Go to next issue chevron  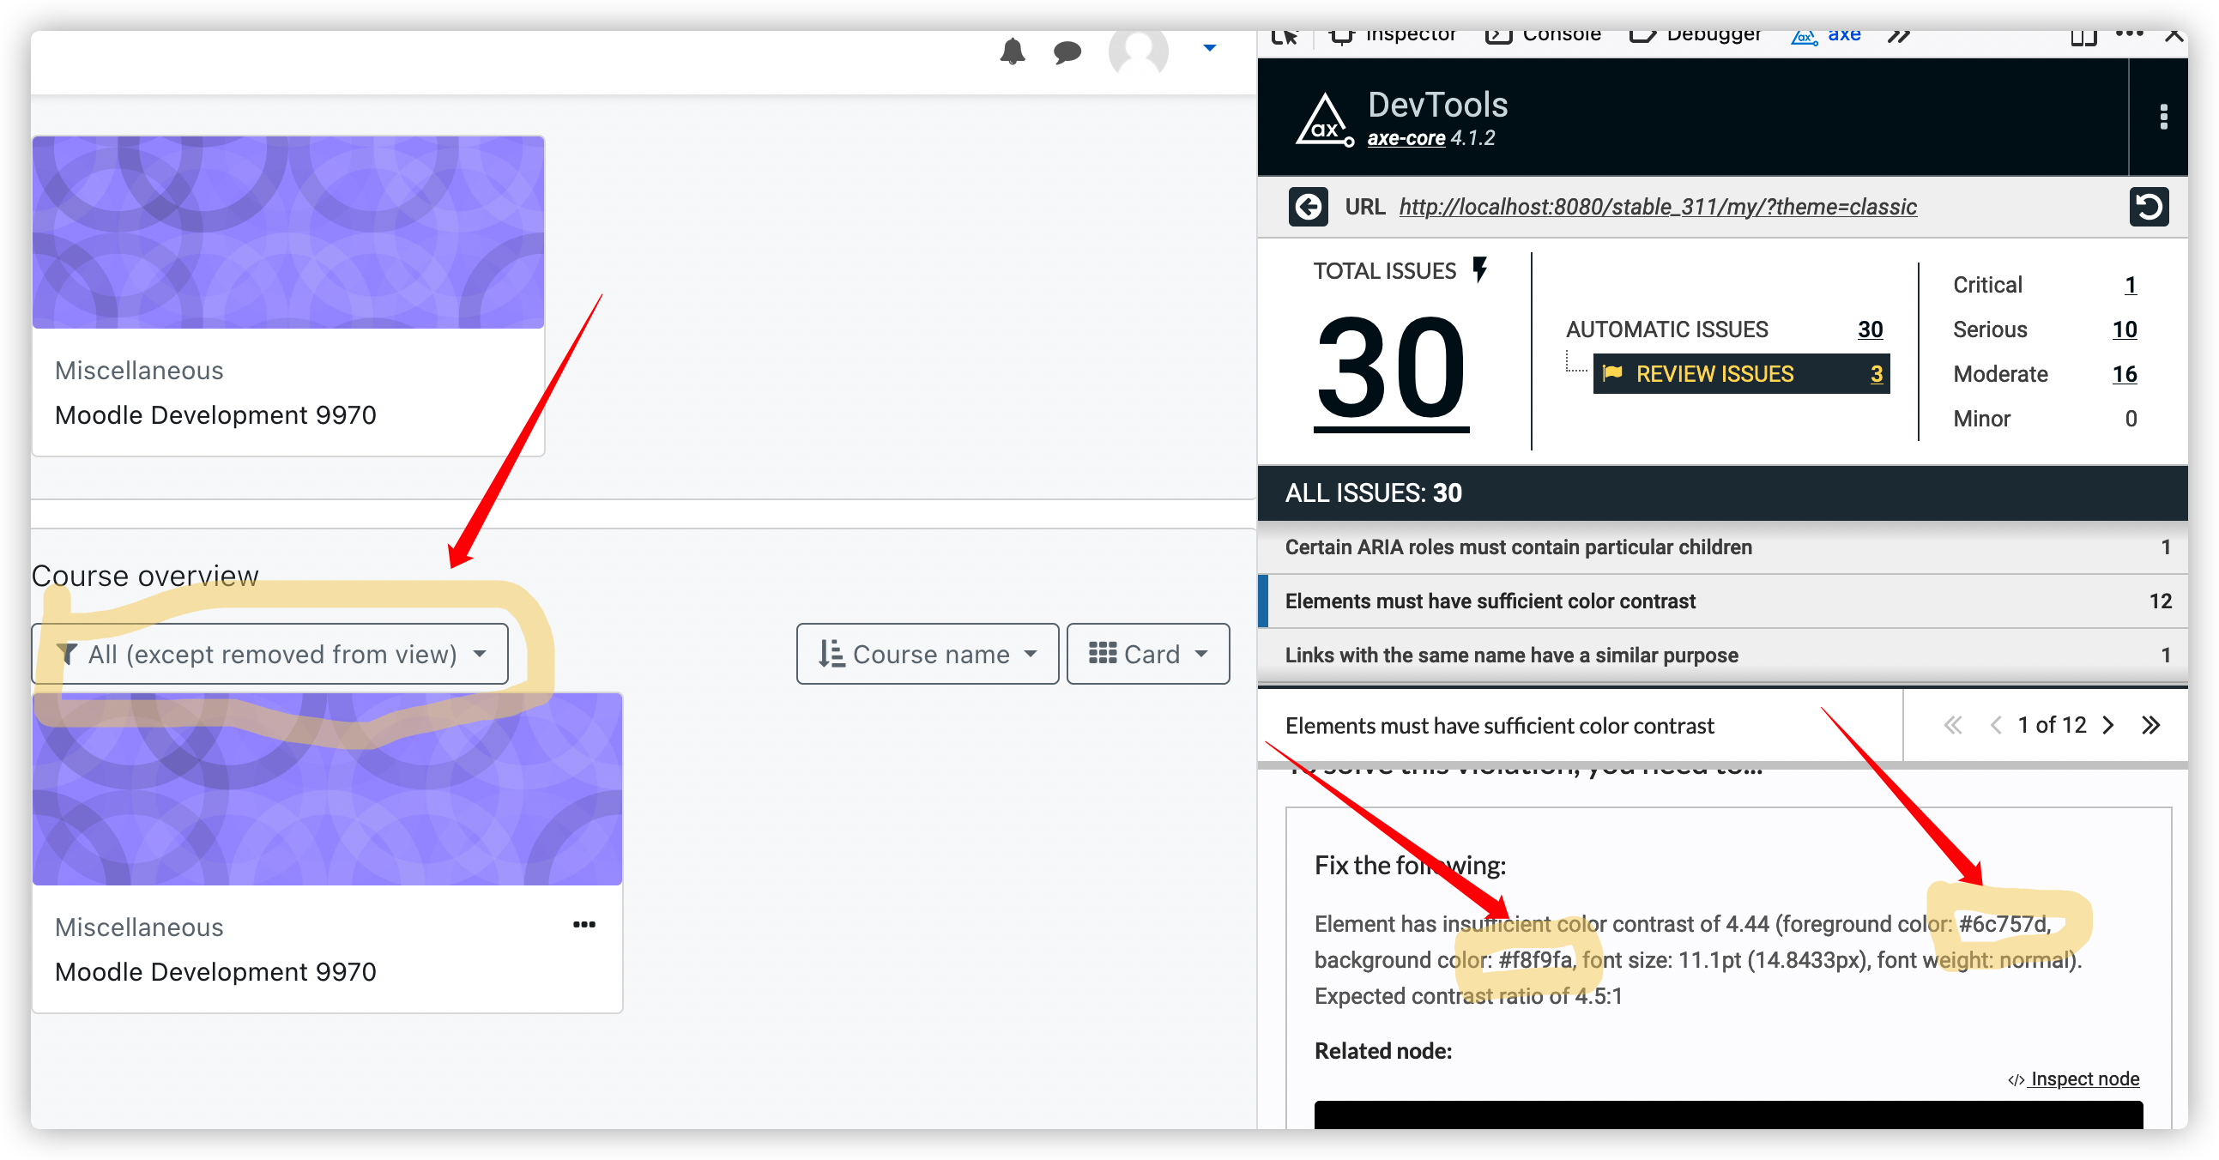pos(2109,725)
